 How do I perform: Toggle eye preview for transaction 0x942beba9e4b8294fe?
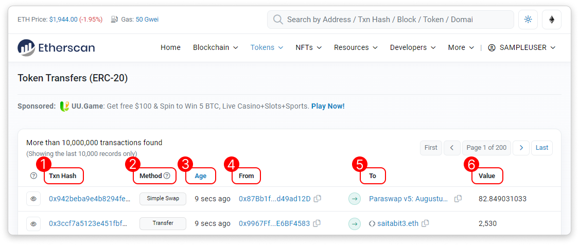click(x=33, y=199)
